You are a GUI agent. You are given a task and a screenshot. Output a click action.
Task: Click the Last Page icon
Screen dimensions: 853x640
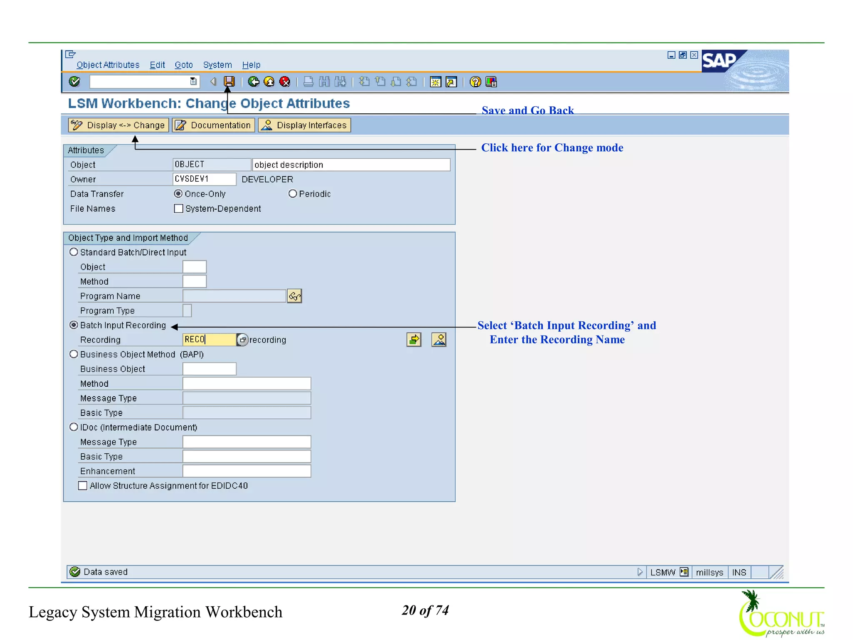click(412, 82)
